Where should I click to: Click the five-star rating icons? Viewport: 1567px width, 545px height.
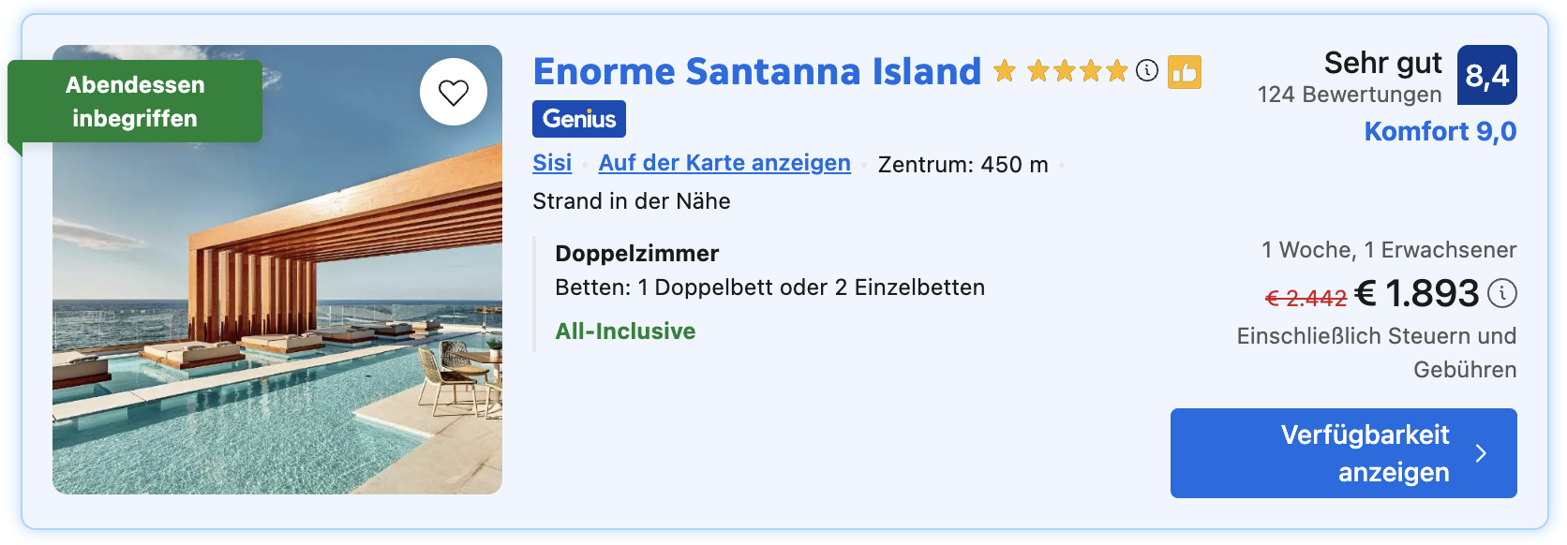1061,70
